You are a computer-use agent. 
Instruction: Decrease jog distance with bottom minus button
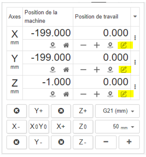106,142
